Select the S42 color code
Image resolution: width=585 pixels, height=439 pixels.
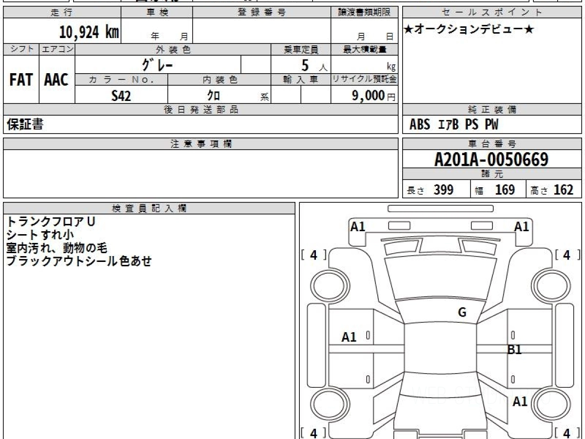[x=121, y=96]
